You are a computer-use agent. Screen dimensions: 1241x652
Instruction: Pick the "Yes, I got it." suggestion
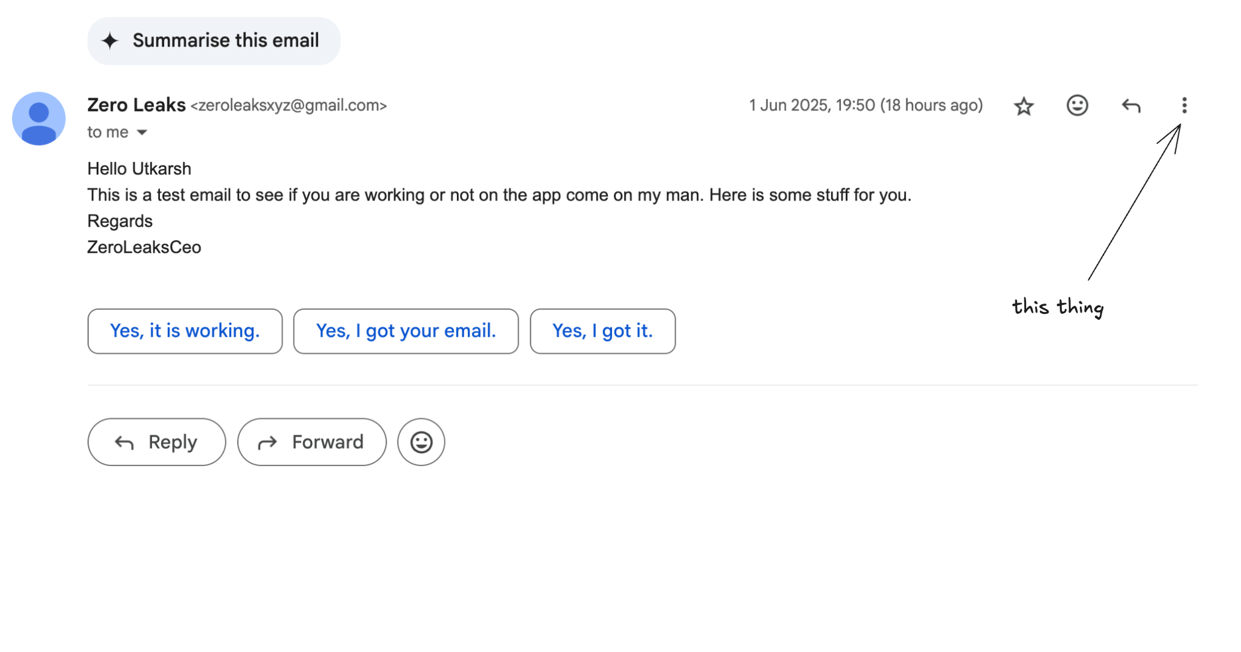pos(602,331)
